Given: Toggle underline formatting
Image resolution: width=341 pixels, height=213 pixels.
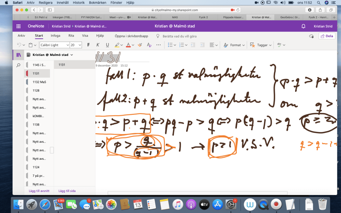Looking at the screenshot, I should point(107,45).
